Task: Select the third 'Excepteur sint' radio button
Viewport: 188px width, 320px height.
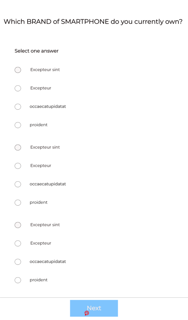Action: pos(18,225)
